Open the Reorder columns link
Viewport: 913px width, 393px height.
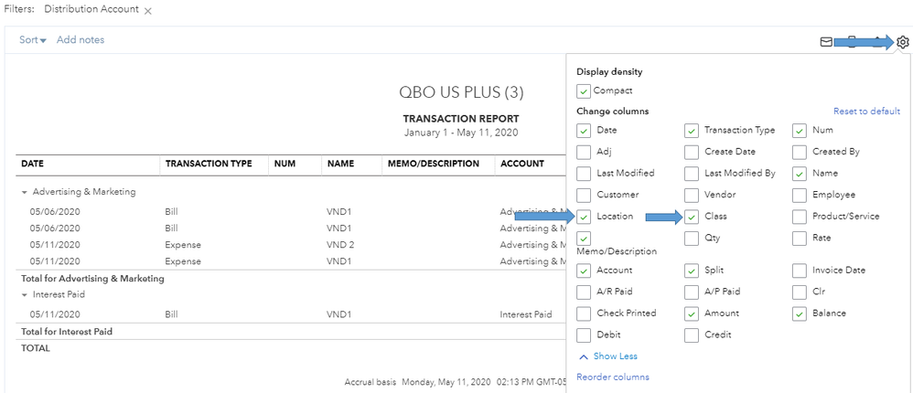pyautogui.click(x=613, y=377)
